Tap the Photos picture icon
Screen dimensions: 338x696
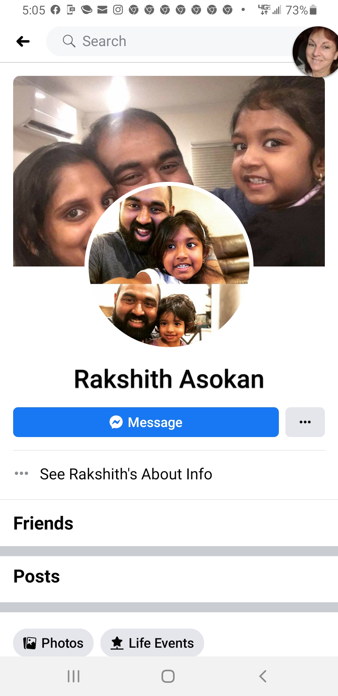(30, 643)
